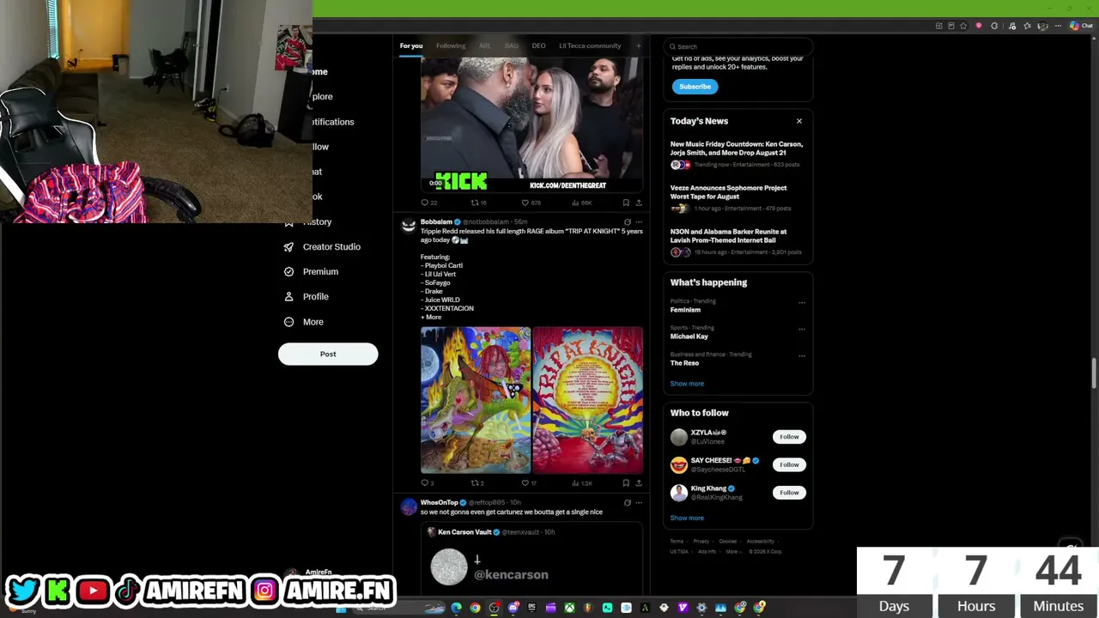
Task: Share the Kick video post
Action: (x=638, y=203)
